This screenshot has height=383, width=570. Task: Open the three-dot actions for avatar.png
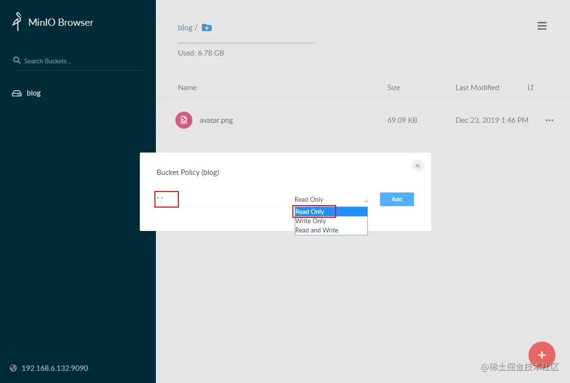point(549,120)
